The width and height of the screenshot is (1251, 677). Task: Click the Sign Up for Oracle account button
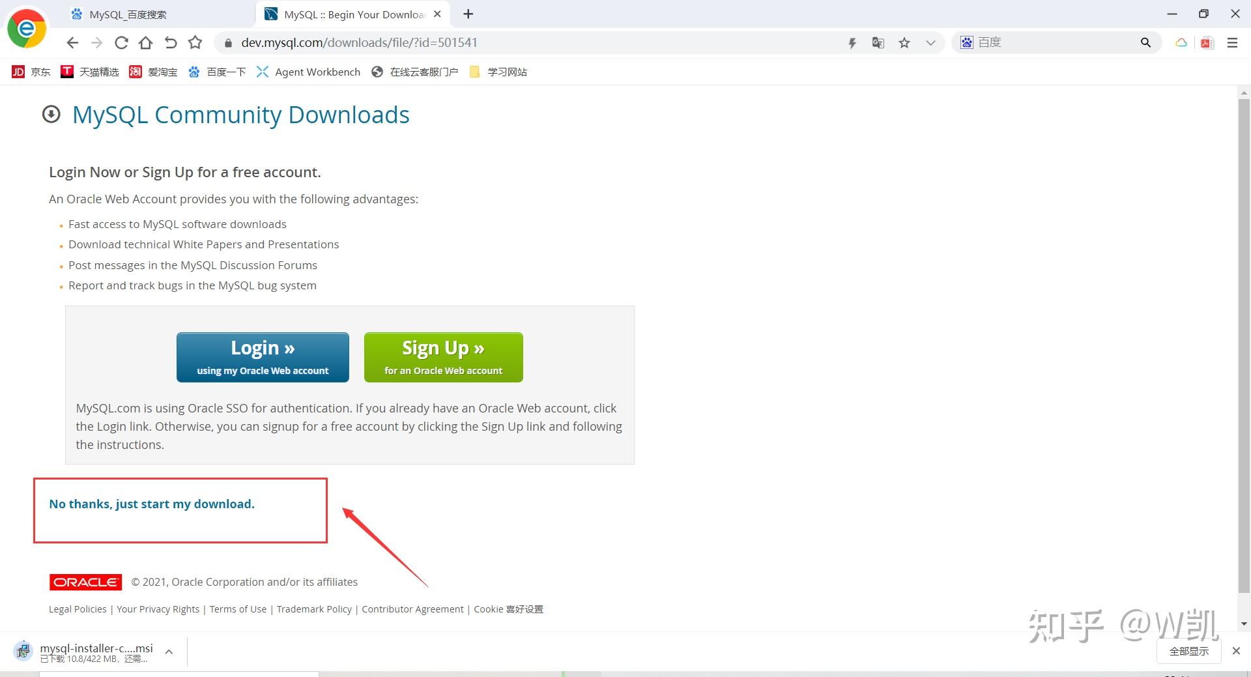(x=443, y=357)
